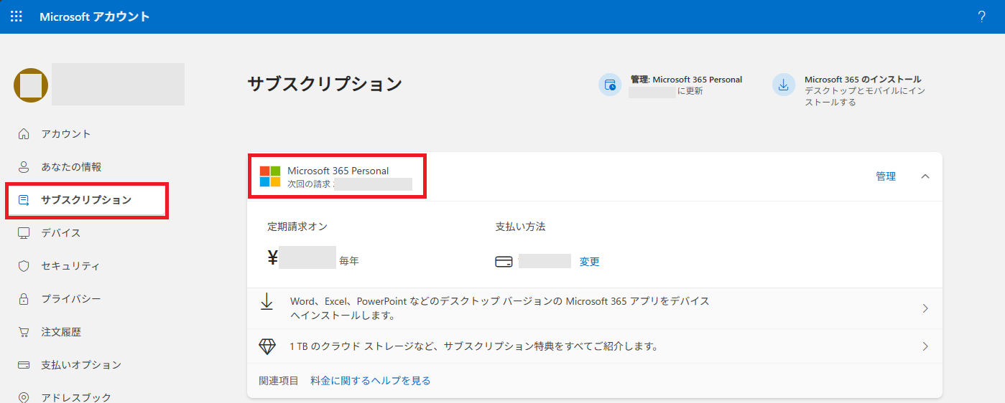Open 支払いオプション in the sidebar
This screenshot has height=403, width=1005.
tap(81, 365)
